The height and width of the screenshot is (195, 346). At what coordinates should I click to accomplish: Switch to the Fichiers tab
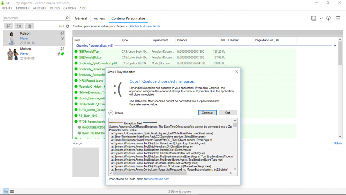(x=99, y=18)
